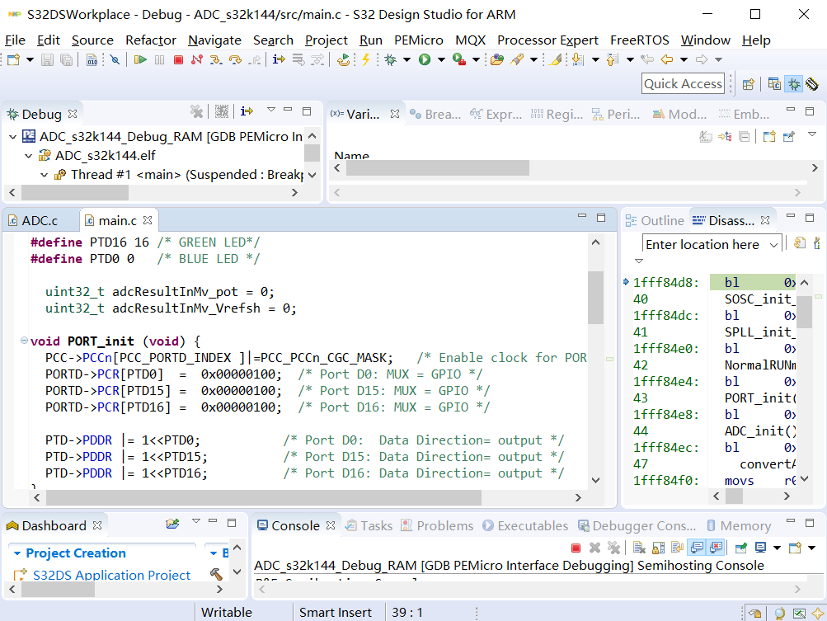Click the Disconnect icon in toolbar

tap(197, 59)
